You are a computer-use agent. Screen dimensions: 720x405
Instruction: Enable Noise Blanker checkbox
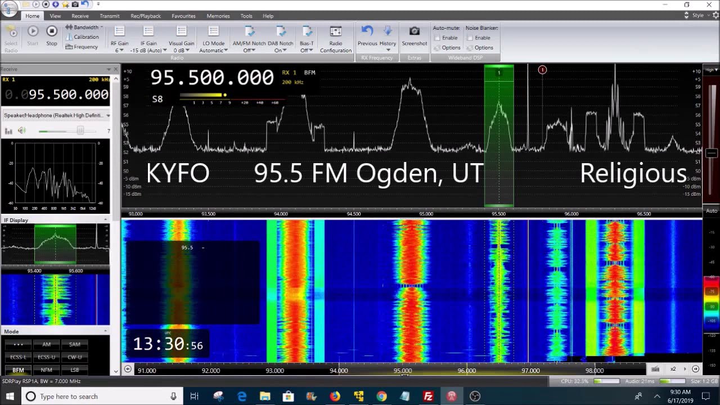tap(470, 38)
